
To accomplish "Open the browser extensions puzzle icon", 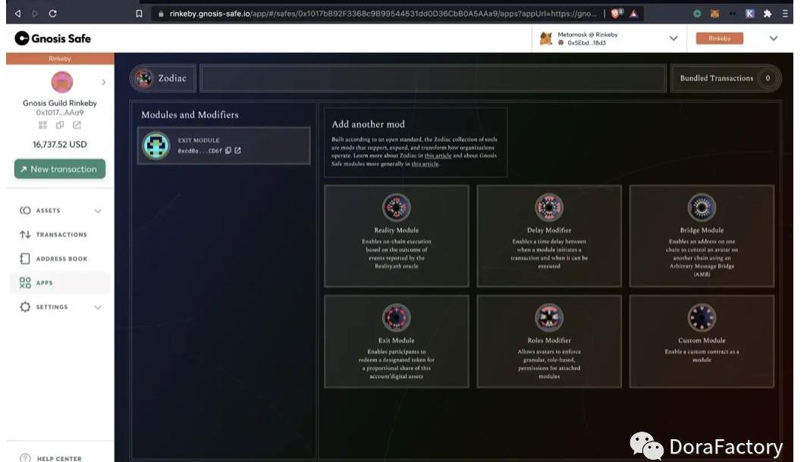I will click(768, 14).
